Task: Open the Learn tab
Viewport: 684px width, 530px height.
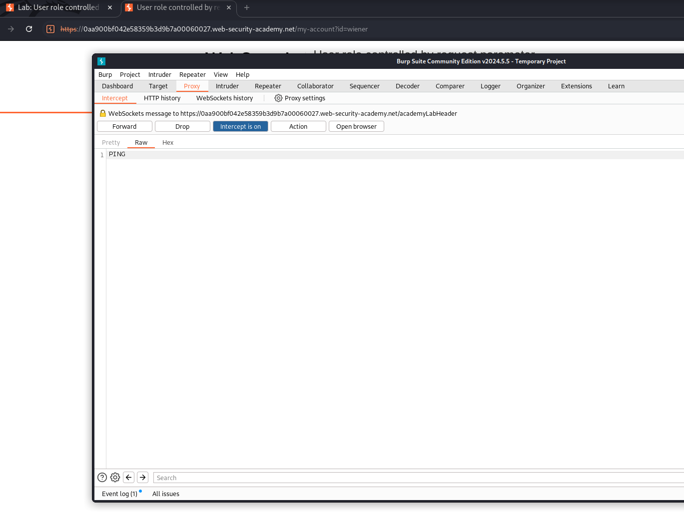Action: click(x=616, y=86)
